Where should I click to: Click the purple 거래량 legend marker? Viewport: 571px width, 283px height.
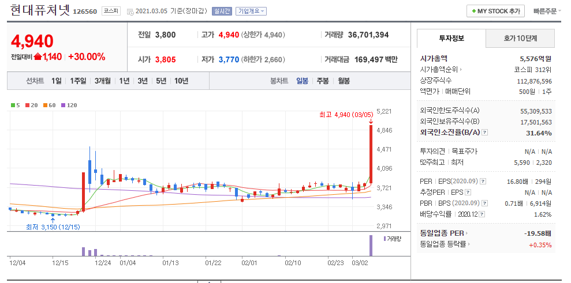tap(384, 239)
